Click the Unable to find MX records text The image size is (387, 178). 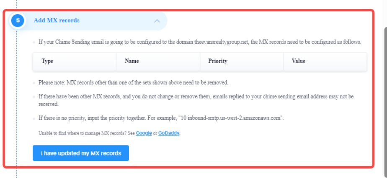tap(86, 133)
